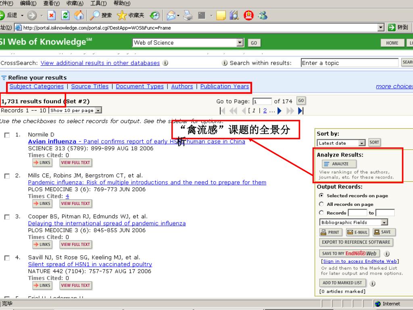Screen dimensions: 413x310
Task: Click the info icon beside CrossSearch link
Action: click(x=165, y=63)
